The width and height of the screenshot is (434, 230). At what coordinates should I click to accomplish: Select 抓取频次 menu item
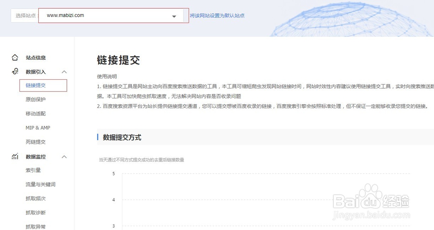click(36, 198)
